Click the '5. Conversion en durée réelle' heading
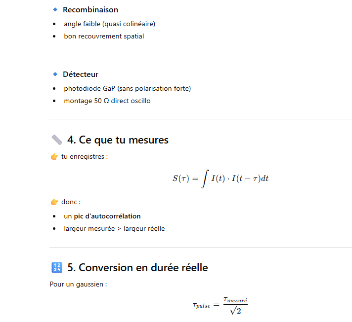The width and height of the screenshot is (352, 322). pyautogui.click(x=137, y=268)
